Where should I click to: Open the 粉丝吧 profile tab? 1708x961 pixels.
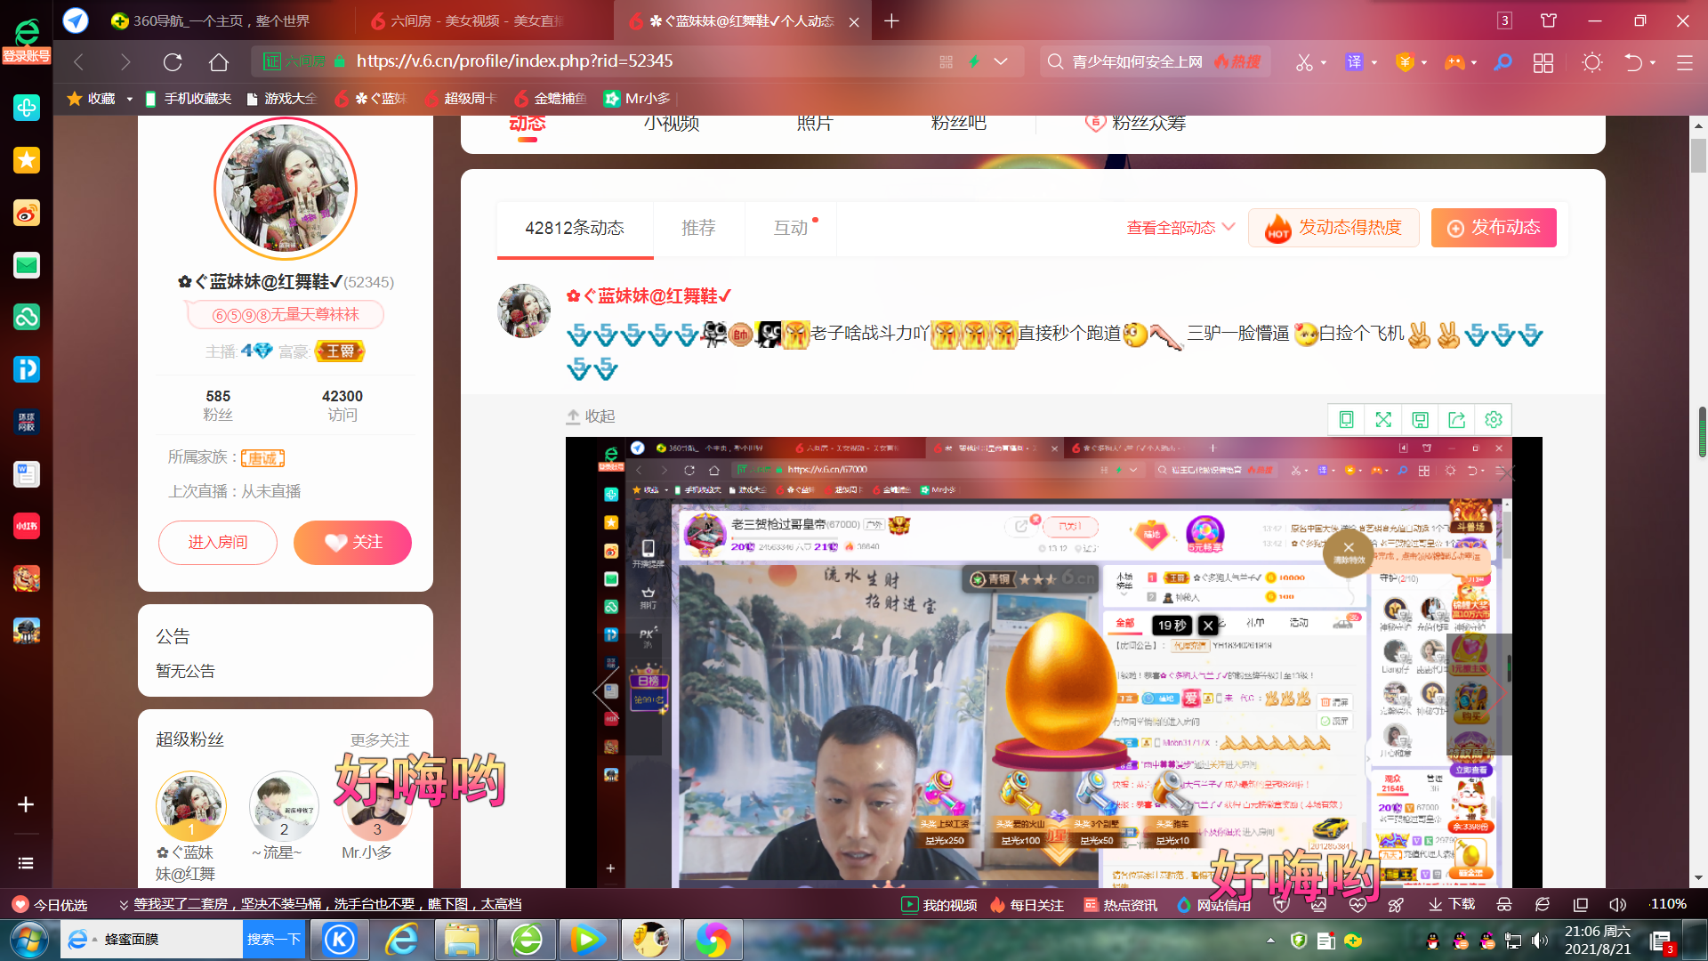coord(958,124)
